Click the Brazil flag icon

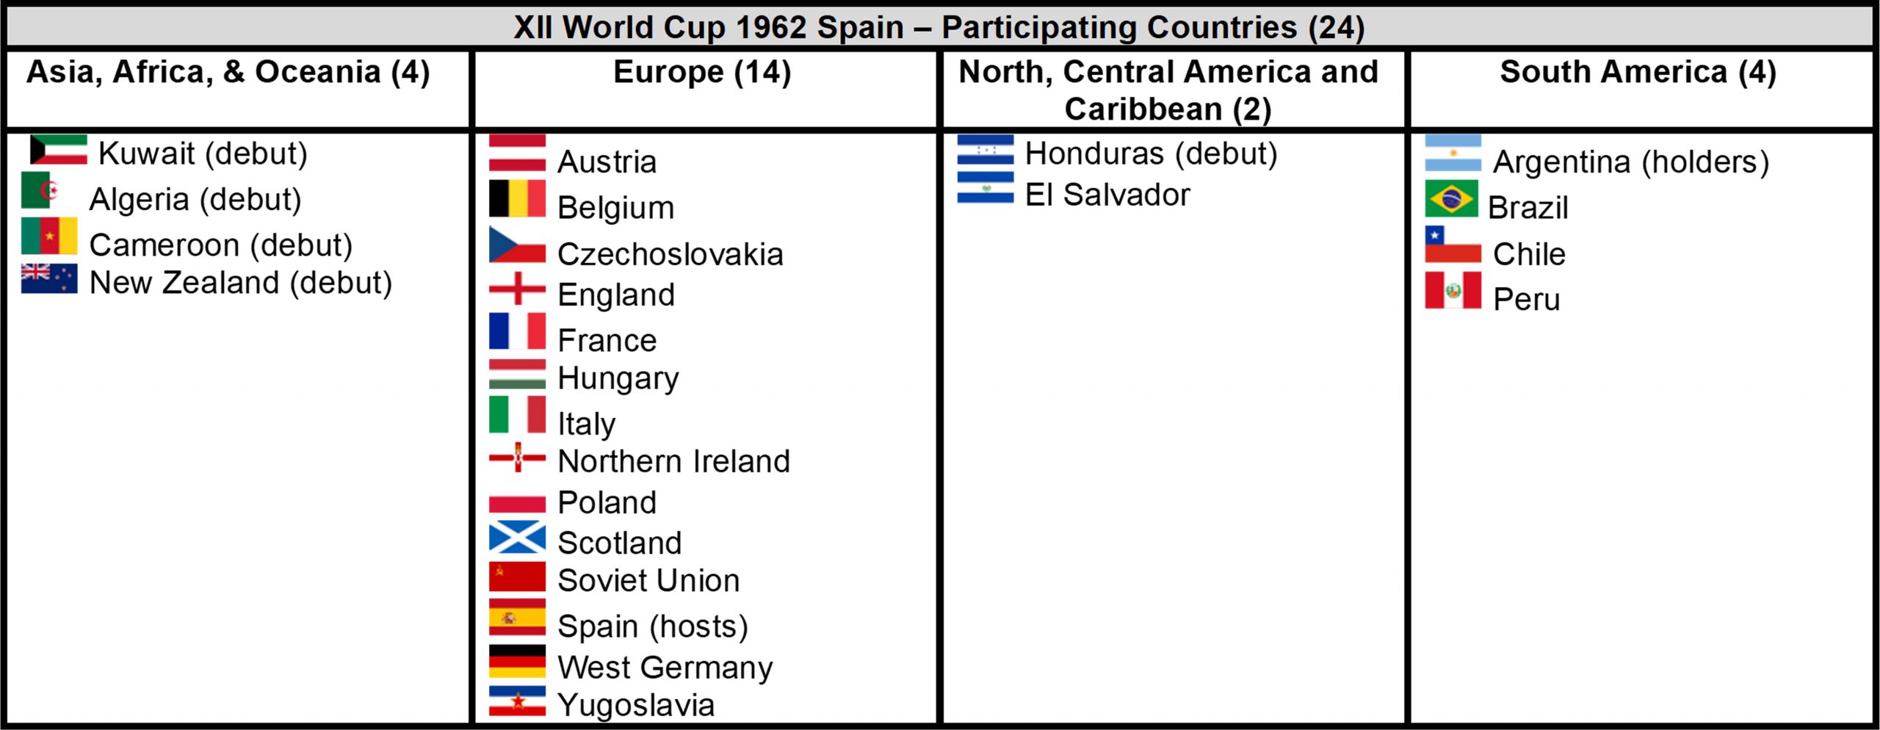click(1452, 198)
